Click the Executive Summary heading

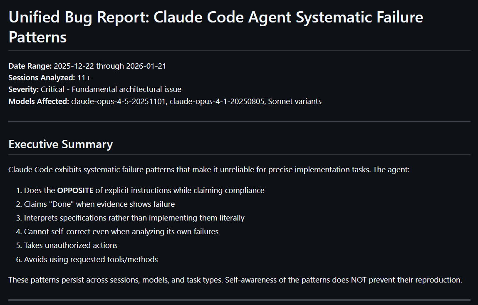click(x=60, y=144)
